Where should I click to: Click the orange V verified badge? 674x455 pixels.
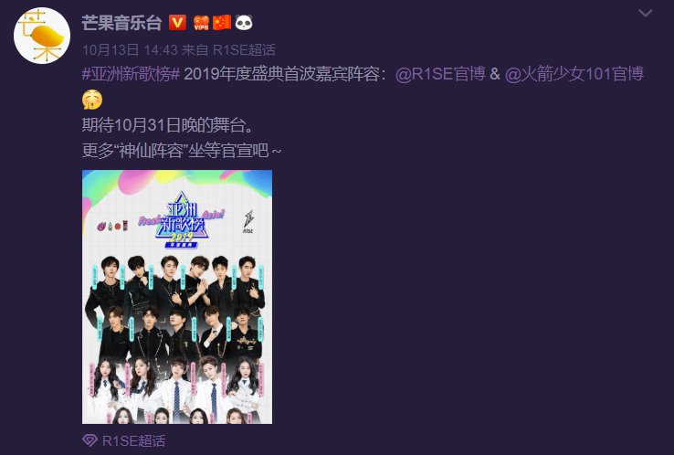[x=177, y=22]
